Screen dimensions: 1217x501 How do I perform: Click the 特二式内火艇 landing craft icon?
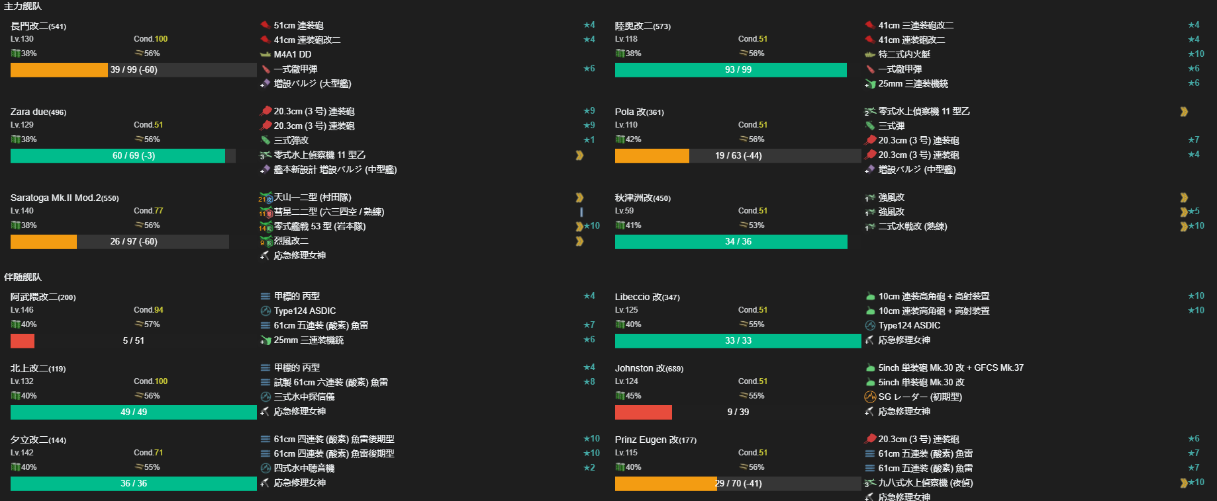pos(870,54)
